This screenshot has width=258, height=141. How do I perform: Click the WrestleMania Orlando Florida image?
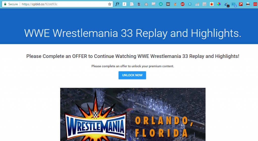(133, 114)
